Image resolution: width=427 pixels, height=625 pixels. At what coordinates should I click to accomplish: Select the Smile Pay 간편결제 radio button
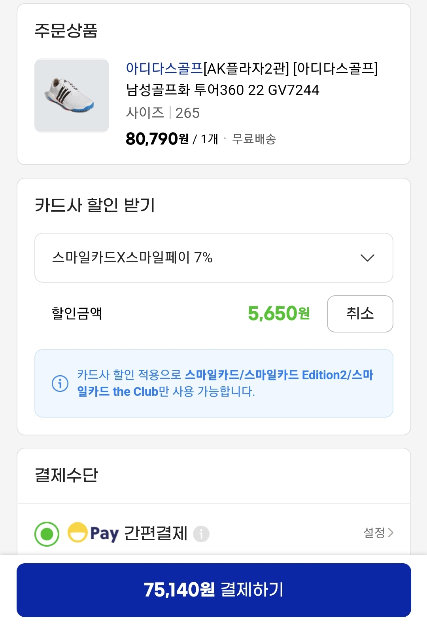47,534
